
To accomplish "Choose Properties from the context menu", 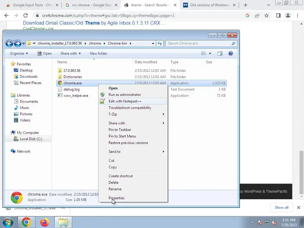I will tap(133, 198).
